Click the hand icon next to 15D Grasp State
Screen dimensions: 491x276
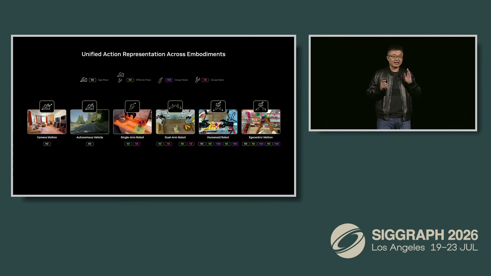[160, 80]
